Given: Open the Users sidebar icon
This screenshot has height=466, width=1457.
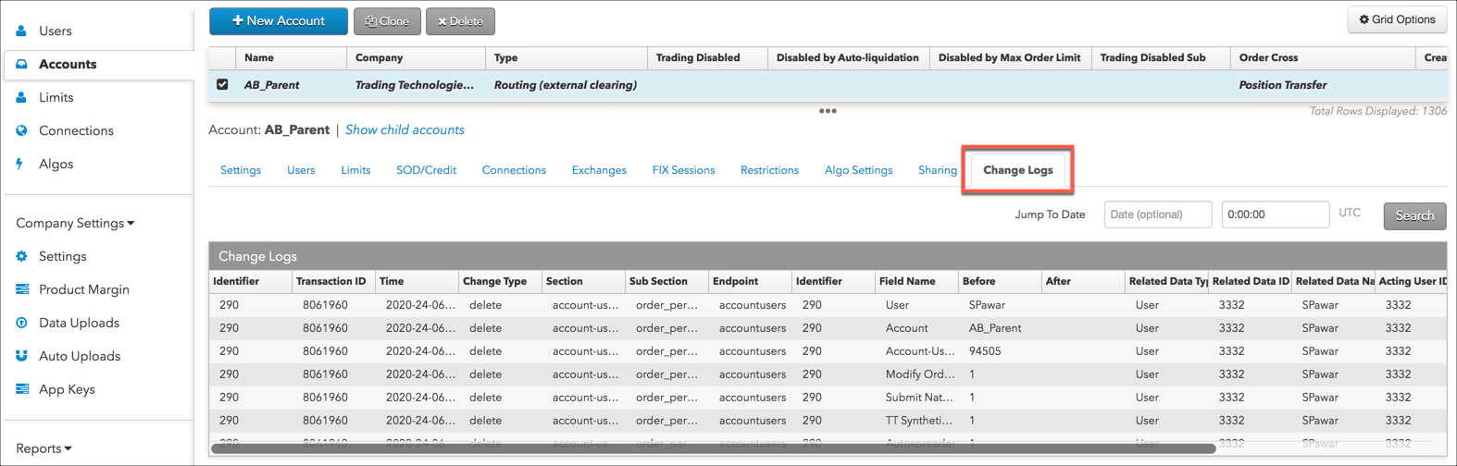Looking at the screenshot, I should pos(21,31).
